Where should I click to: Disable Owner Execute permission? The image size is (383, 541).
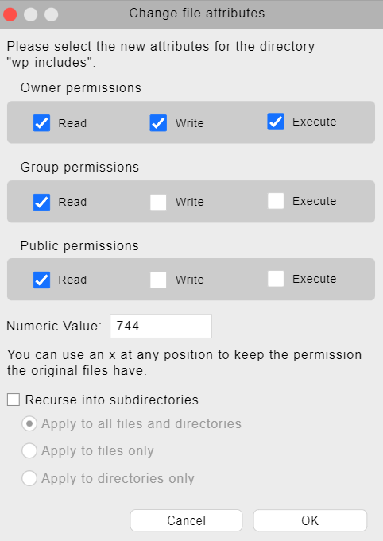click(276, 122)
